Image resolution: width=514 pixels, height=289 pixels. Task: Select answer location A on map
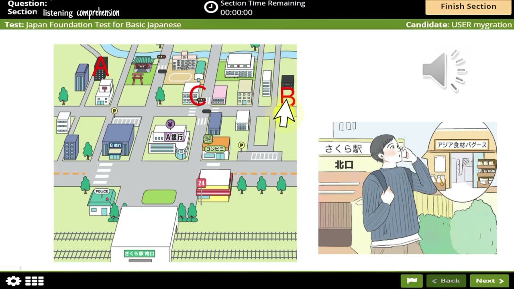[100, 67]
